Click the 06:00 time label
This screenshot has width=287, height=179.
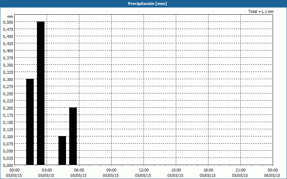click(79, 170)
